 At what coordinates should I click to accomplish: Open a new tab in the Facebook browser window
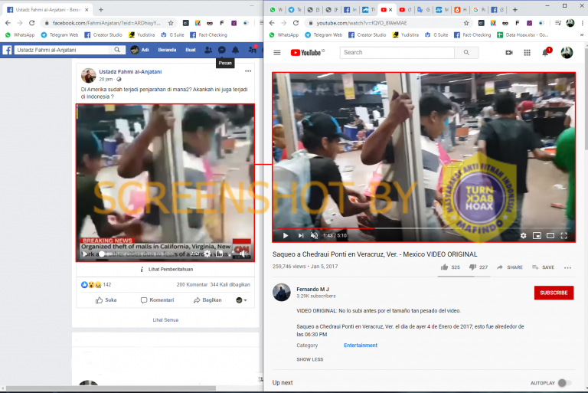coord(101,10)
